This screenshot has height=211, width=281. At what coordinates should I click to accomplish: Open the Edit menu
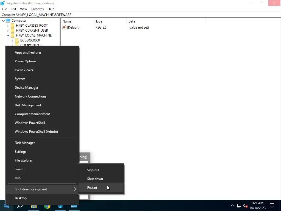click(x=13, y=9)
